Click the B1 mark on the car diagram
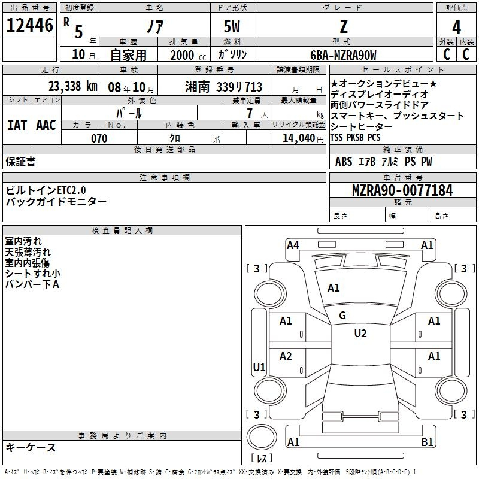The height and width of the screenshot is (479, 479). tap(428, 442)
